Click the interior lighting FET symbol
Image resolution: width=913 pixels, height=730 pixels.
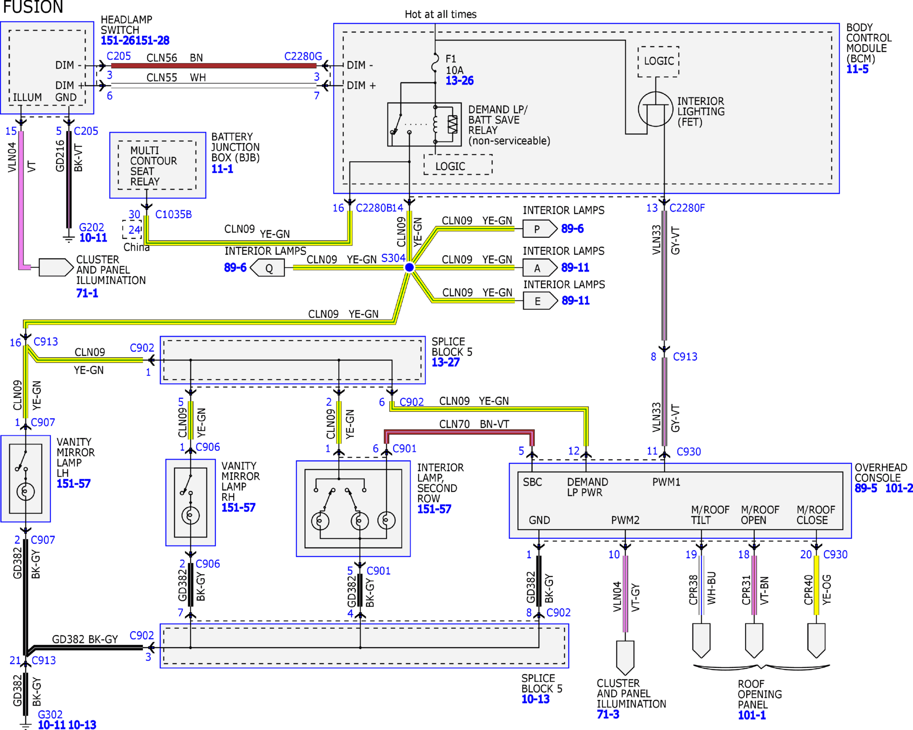coord(655,109)
